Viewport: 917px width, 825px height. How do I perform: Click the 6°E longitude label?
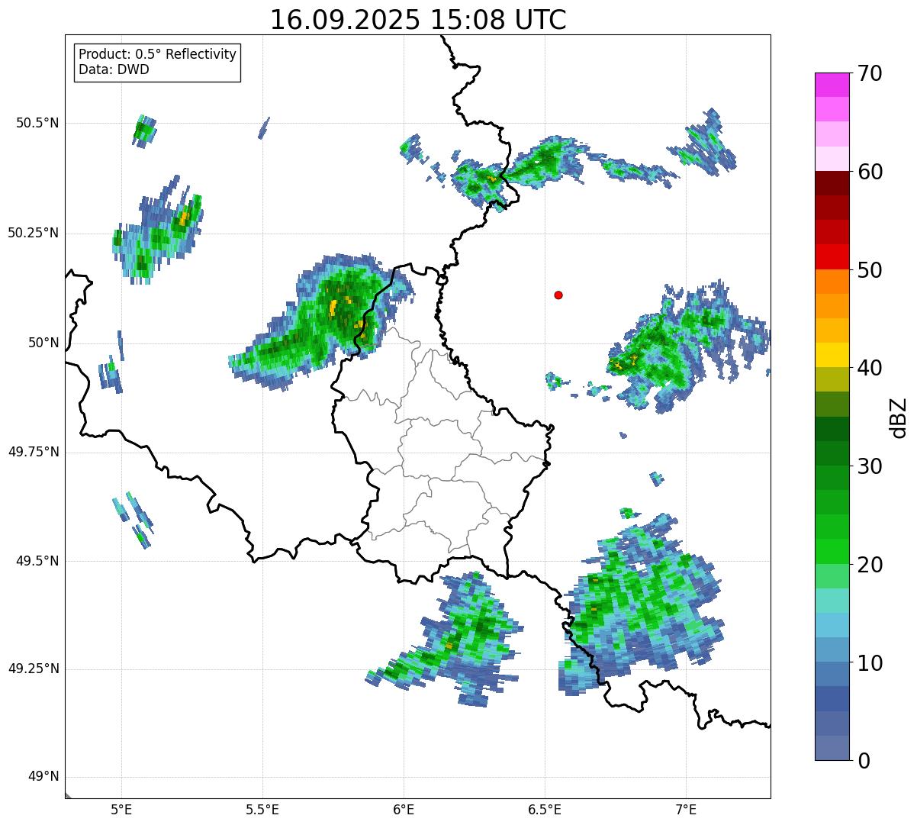coord(404,810)
